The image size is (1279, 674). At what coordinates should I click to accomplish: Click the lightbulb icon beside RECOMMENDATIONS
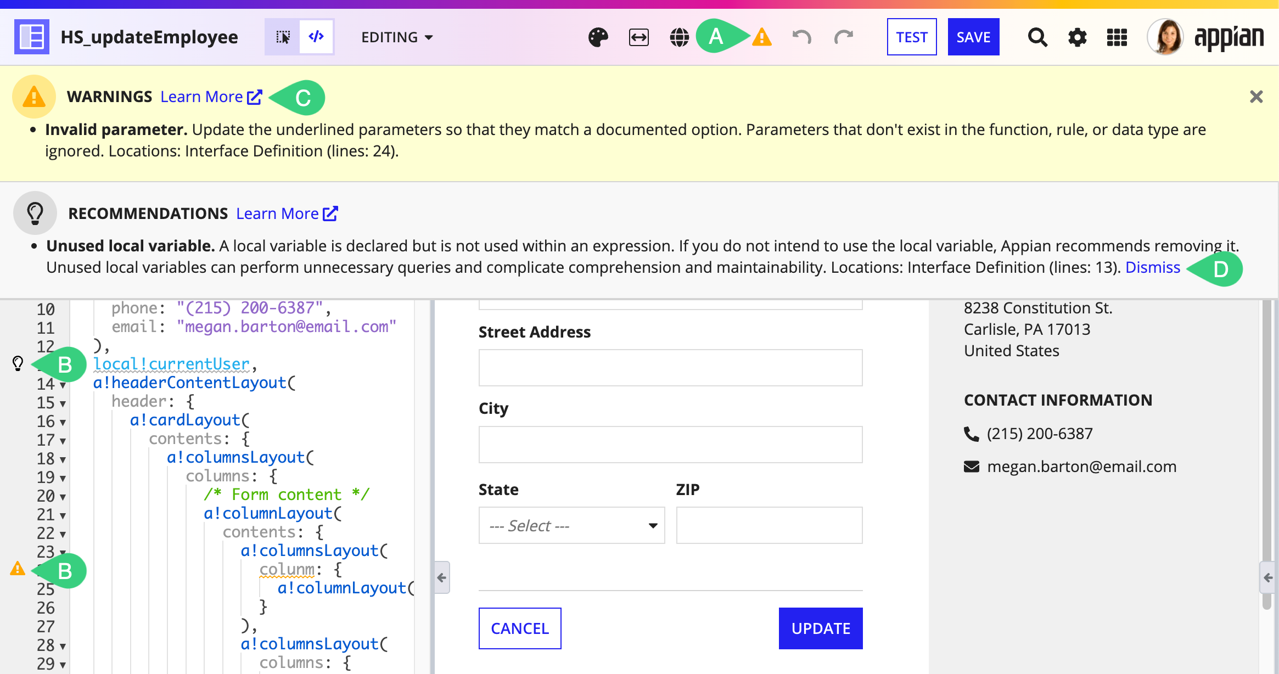[x=35, y=213]
